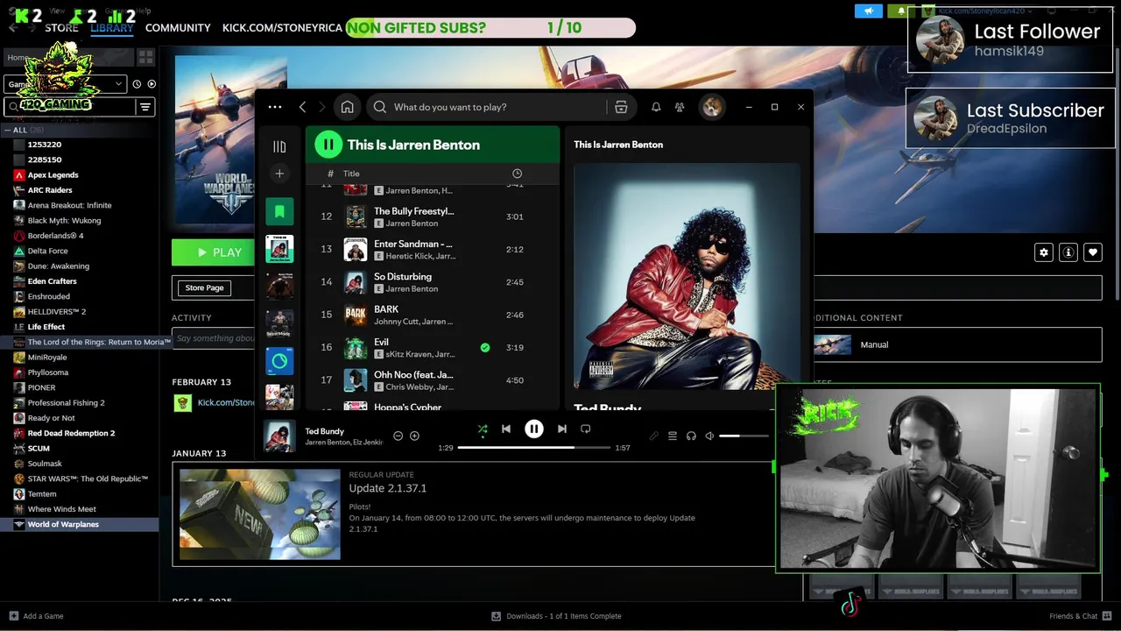Open Spotify's three-dot main menu

click(x=275, y=107)
